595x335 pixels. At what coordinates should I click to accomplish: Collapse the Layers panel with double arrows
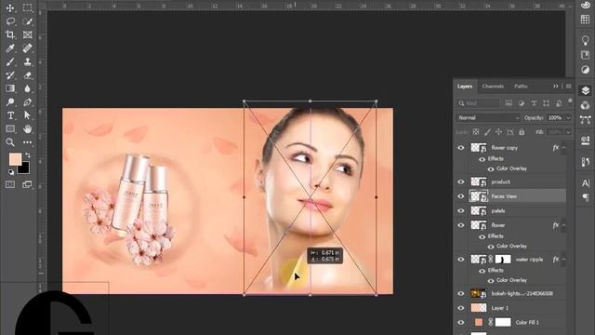click(x=556, y=87)
